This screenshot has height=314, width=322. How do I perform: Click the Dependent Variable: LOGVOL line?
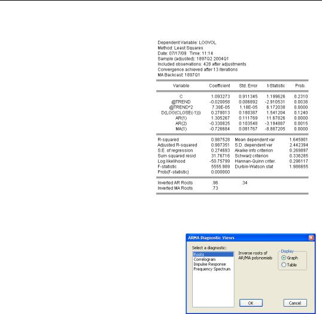coord(187,43)
